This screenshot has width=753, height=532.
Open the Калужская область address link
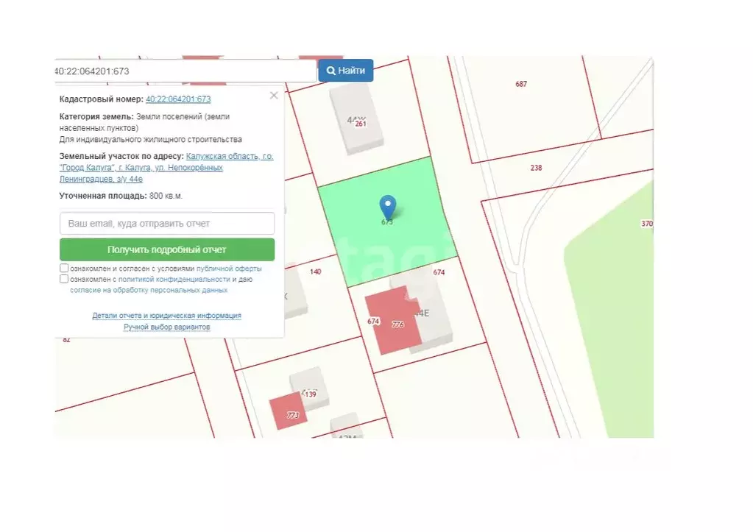(x=166, y=168)
